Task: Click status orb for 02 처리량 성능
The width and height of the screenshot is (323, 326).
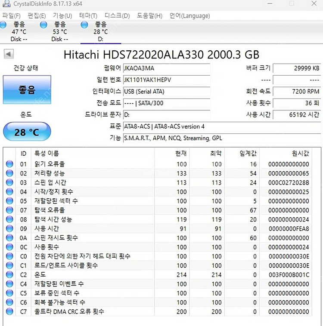Action: tap(9, 173)
